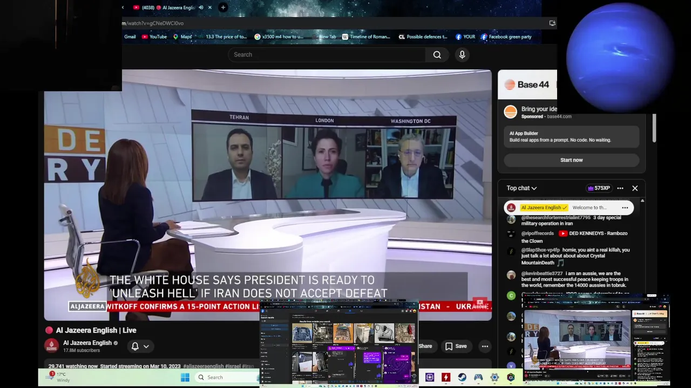The image size is (691, 388).
Task: Expand notification settings chevron
Action: coord(146,347)
